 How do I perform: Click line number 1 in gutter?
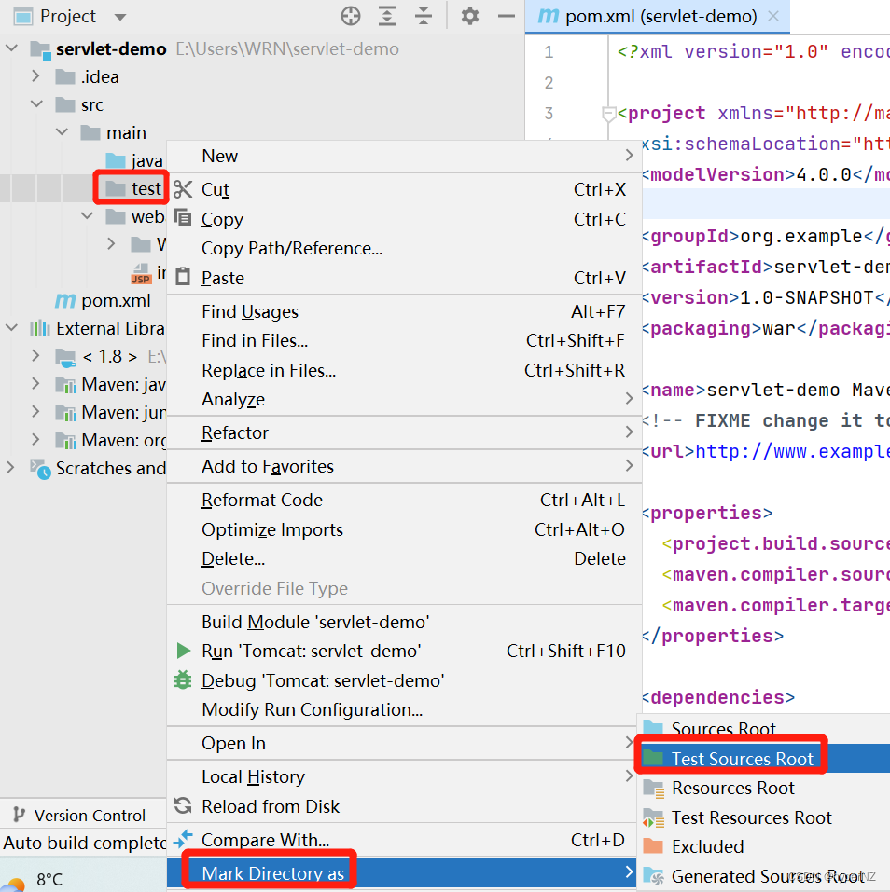[x=549, y=52]
